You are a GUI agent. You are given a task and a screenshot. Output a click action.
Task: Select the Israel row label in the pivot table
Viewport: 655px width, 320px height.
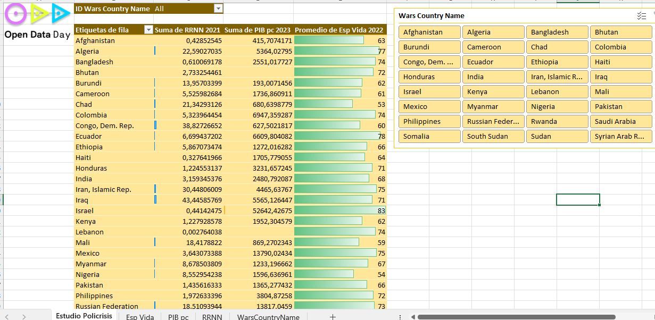[x=114, y=210]
